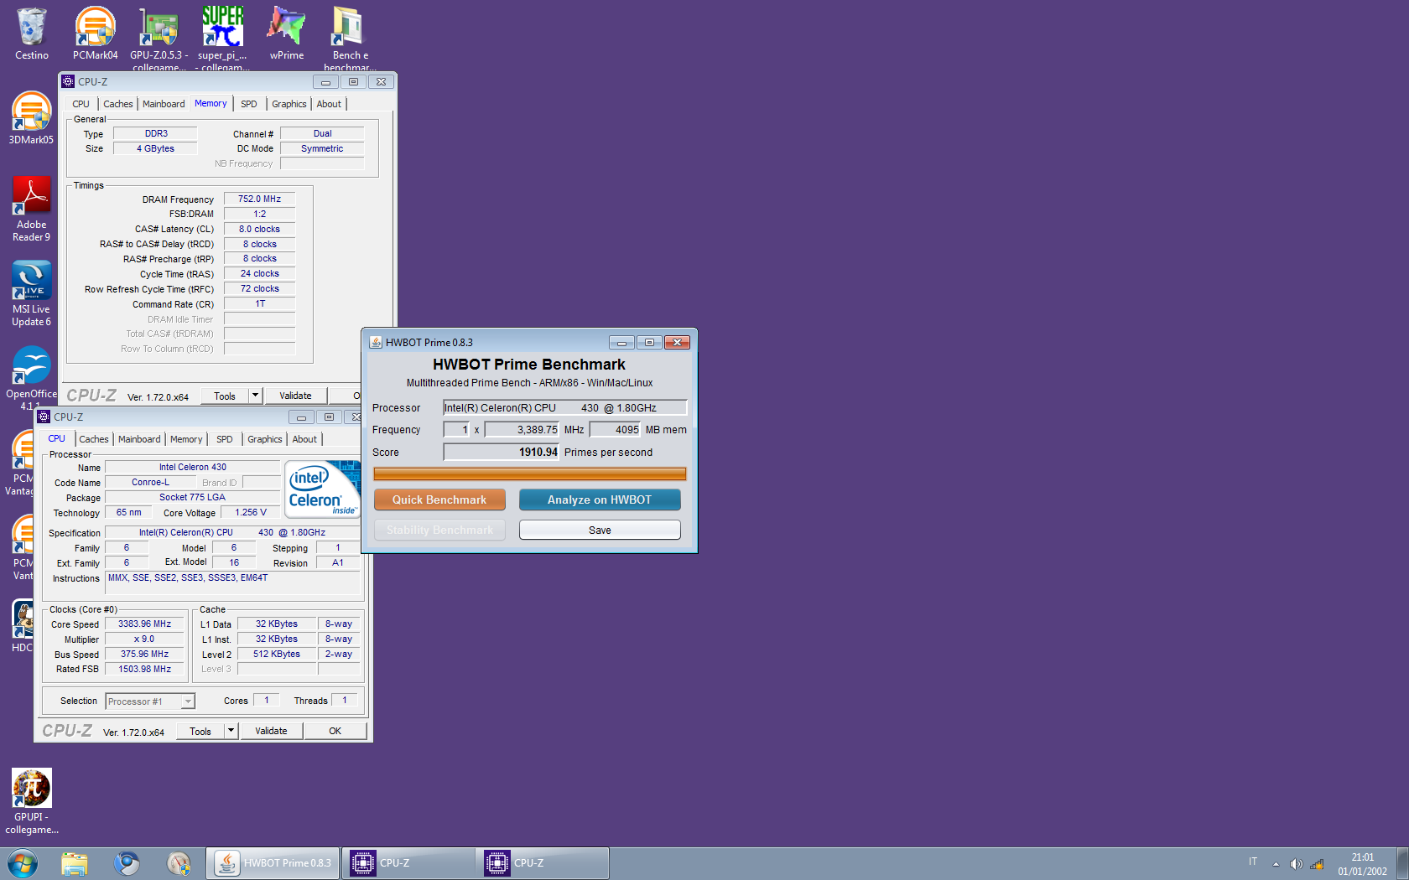The height and width of the screenshot is (880, 1409).
Task: Switch to second CPU-Z taskbar button
Action: pos(542,863)
